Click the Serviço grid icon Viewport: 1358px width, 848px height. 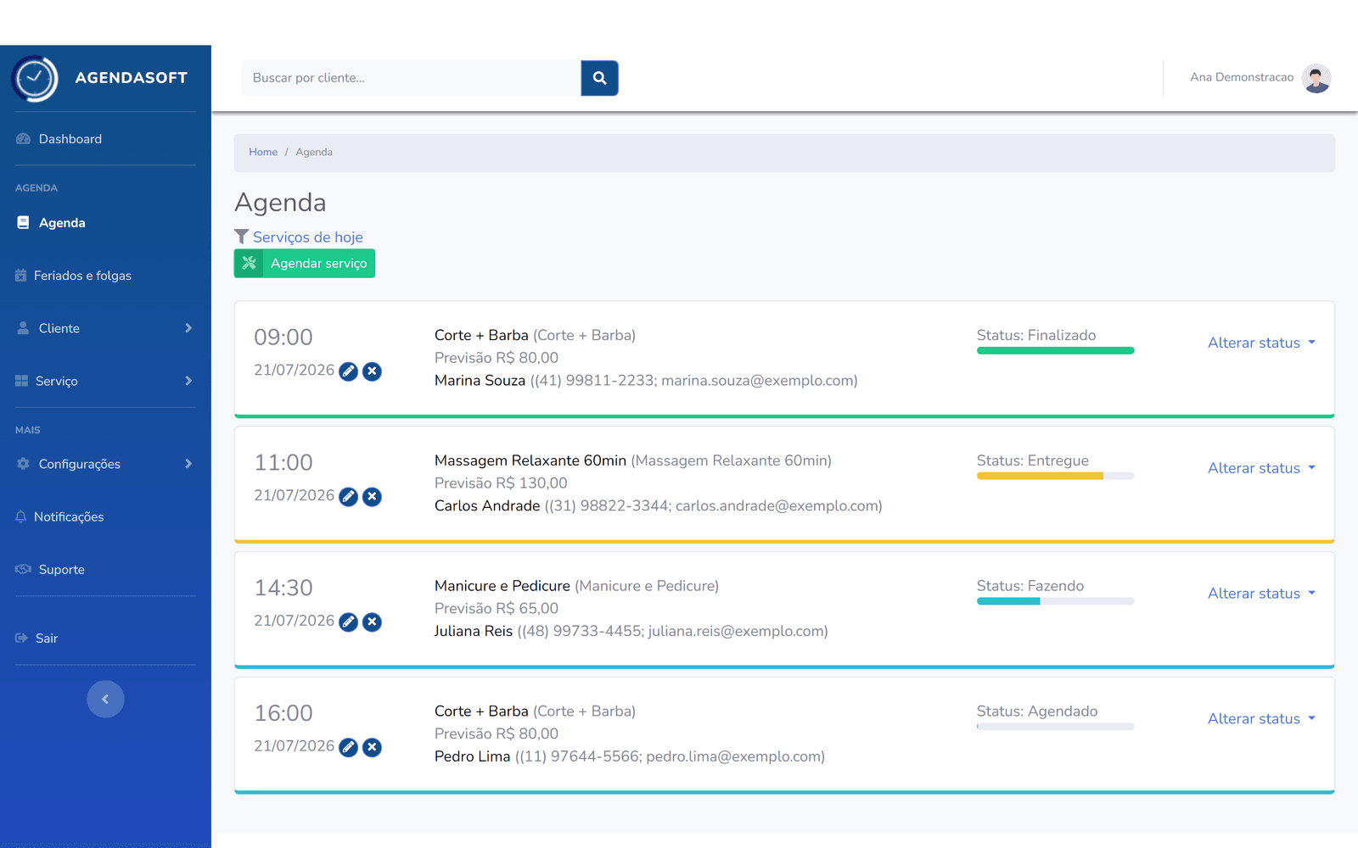click(x=22, y=381)
